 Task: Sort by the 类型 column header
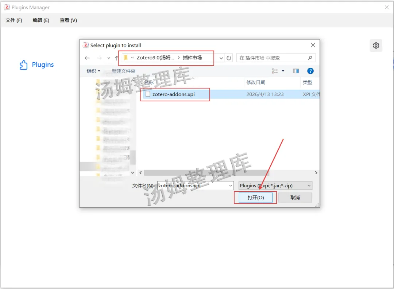[308, 82]
